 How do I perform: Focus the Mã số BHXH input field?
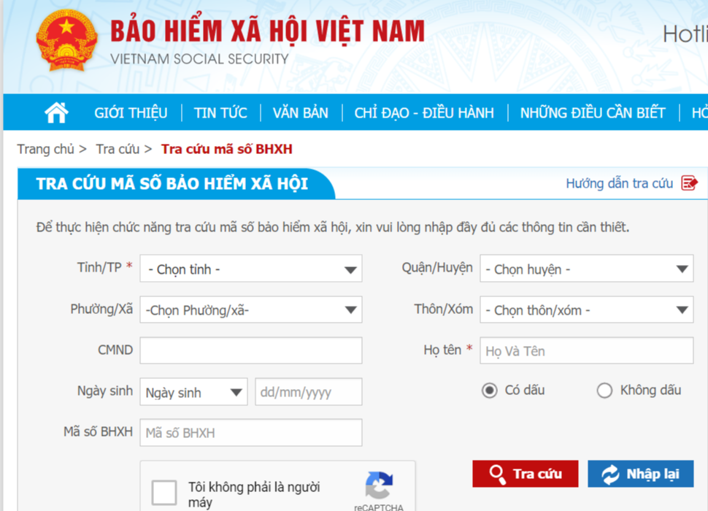tap(251, 432)
